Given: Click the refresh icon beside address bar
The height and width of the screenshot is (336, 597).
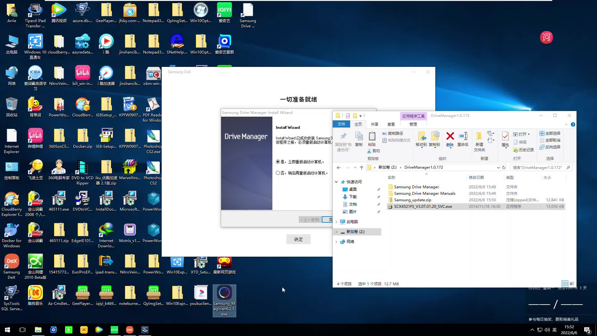Looking at the screenshot, I should [504, 167].
